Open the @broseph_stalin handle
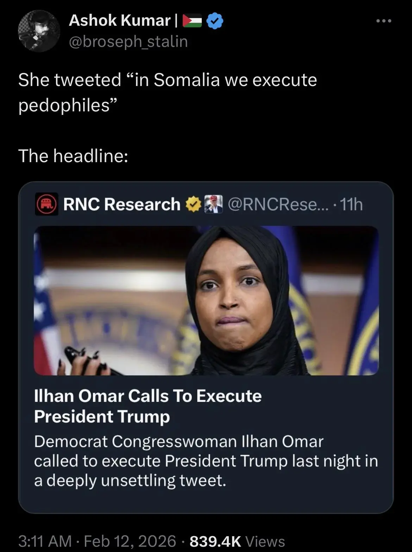Screen dimensions: 412x552 pos(128,42)
